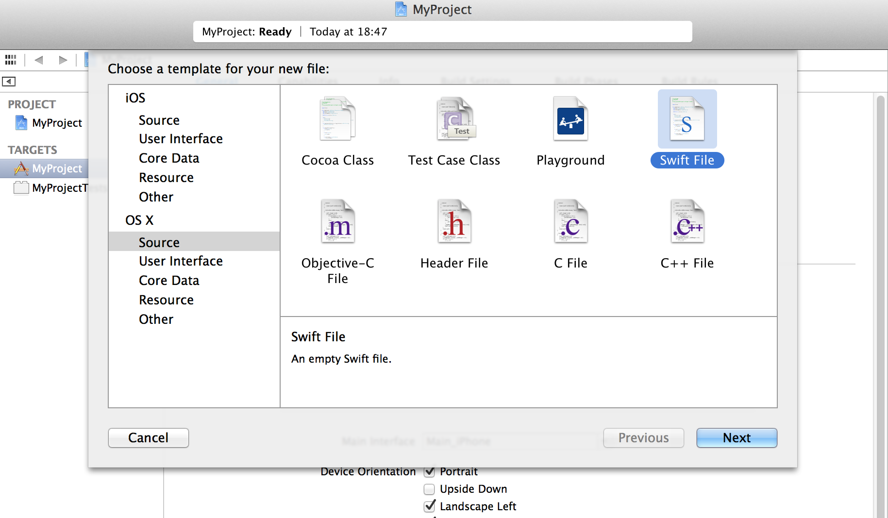The width and height of the screenshot is (888, 518).
Task: Click the C File label
Action: 571,263
